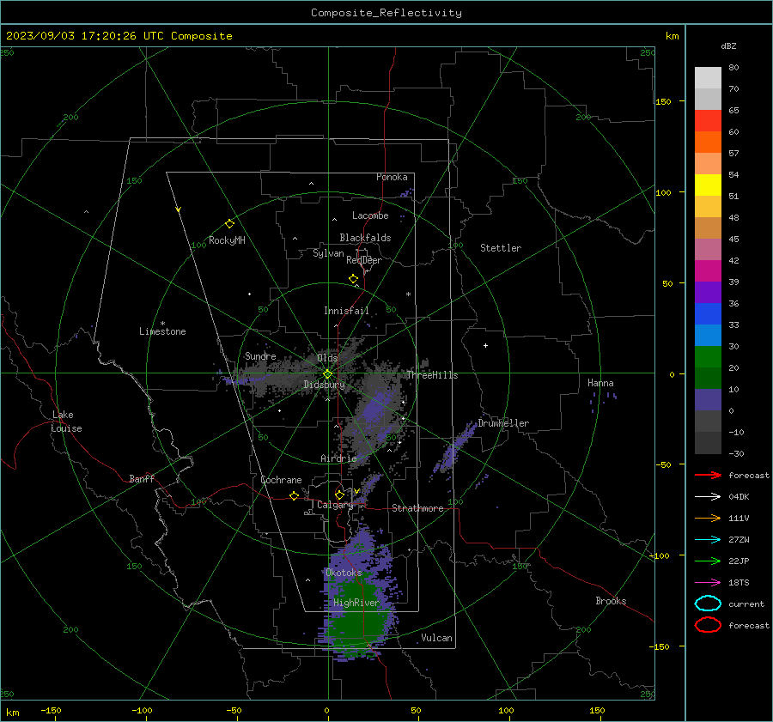Click the Lake Louise label
Image resolution: width=773 pixels, height=722 pixels.
pos(66,422)
